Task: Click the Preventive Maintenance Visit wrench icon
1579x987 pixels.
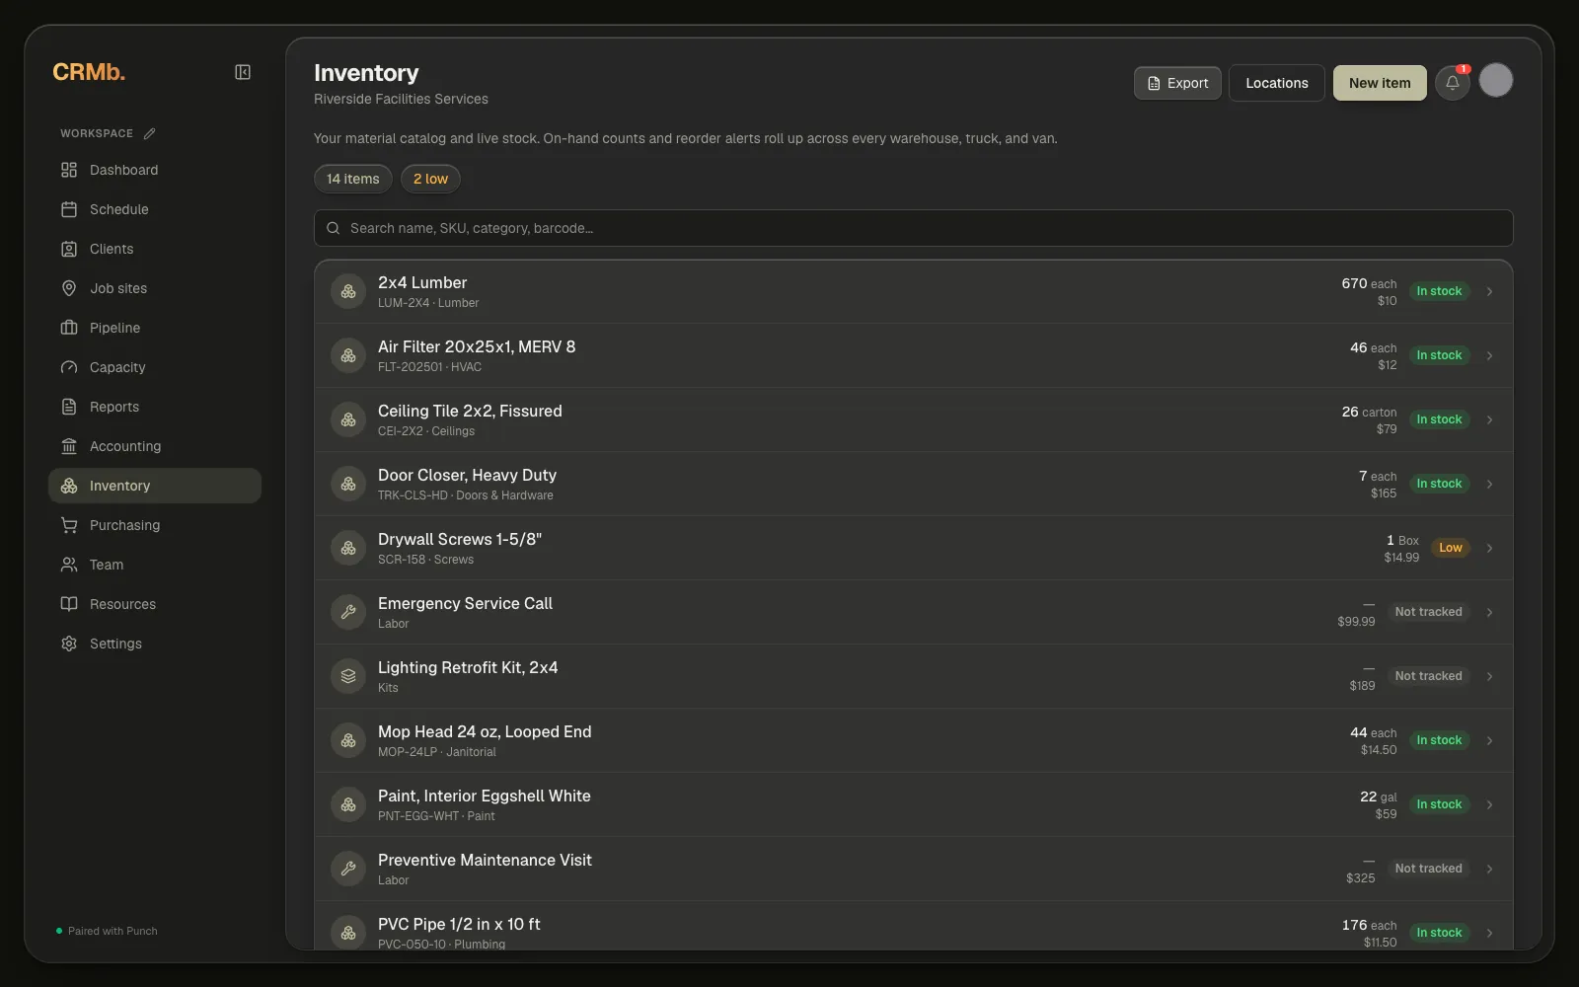Action: [348, 869]
